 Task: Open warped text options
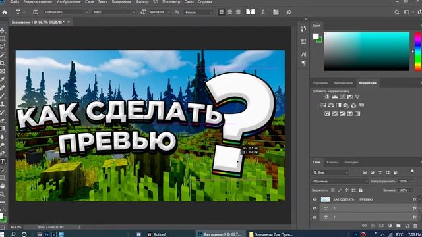pyautogui.click(x=263, y=12)
